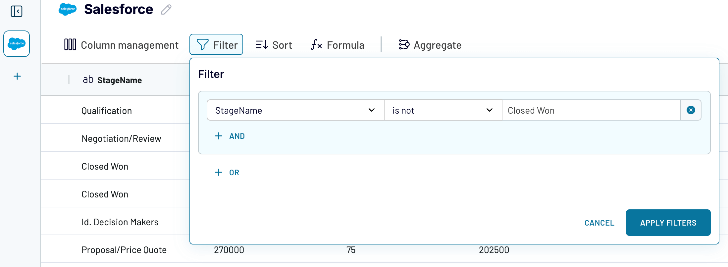The width and height of the screenshot is (728, 267).
Task: Add a new source with plus icon
Action: tap(17, 77)
